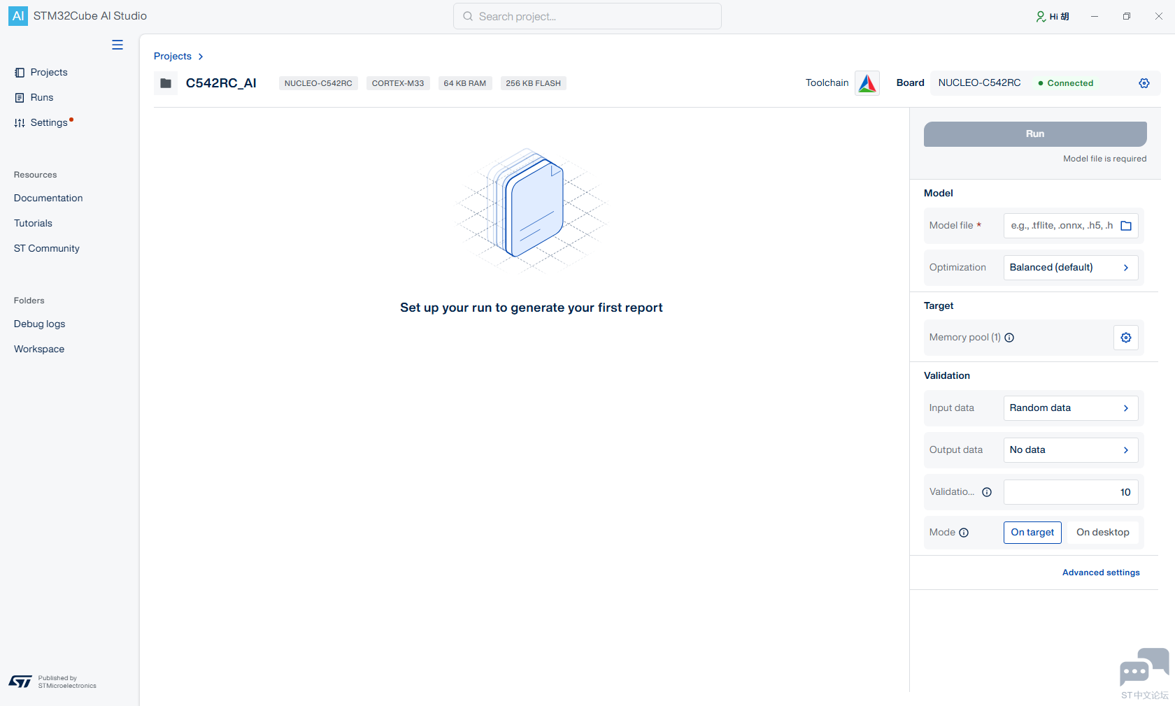The height and width of the screenshot is (706, 1175).
Task: Show Mode info icon
Action: pyautogui.click(x=964, y=533)
